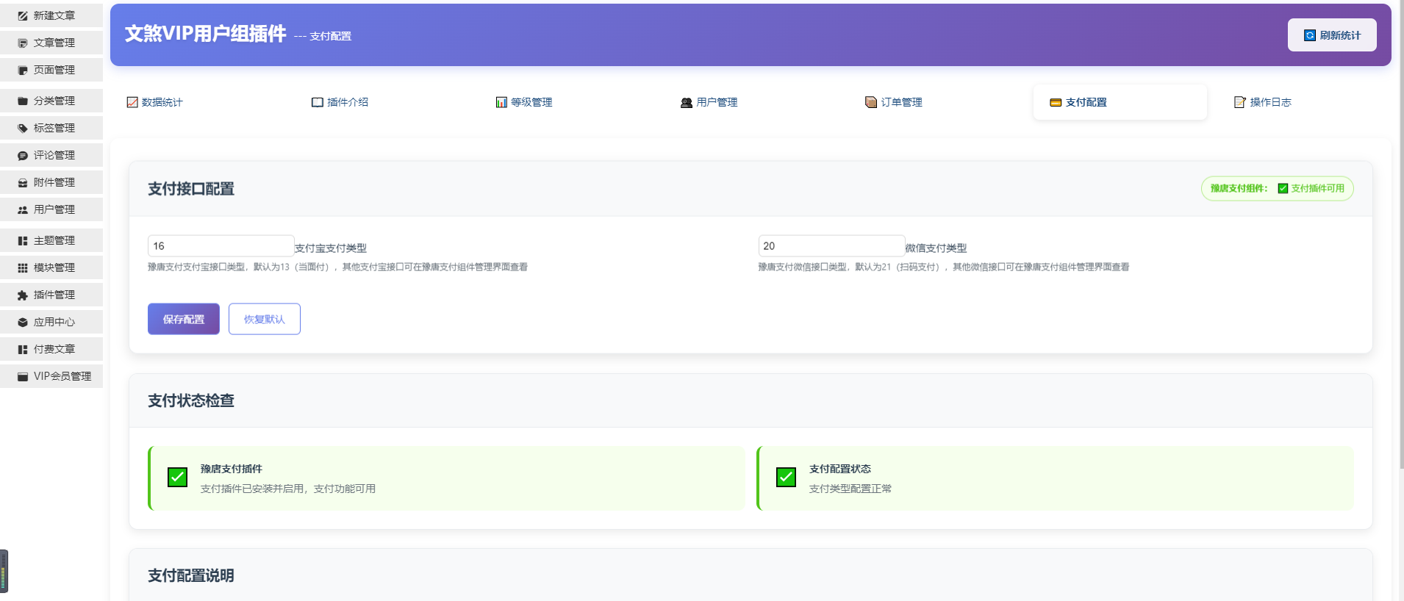Click the 附件管理 inbox icon
The width and height of the screenshot is (1404, 601).
tap(23, 182)
